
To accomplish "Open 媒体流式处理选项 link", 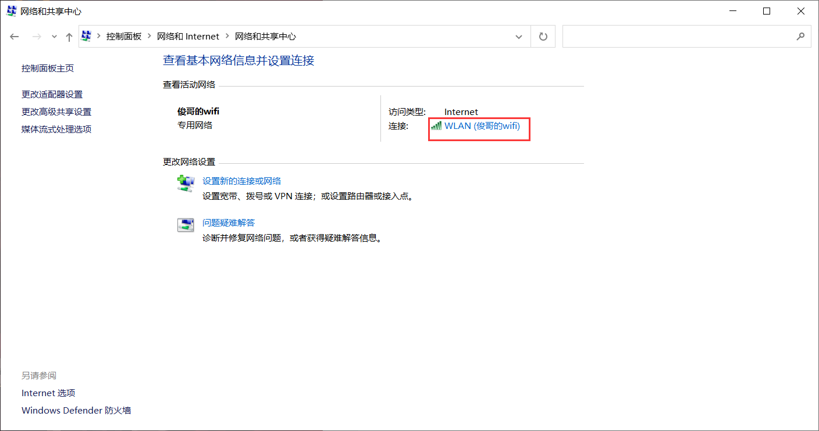I will [56, 130].
